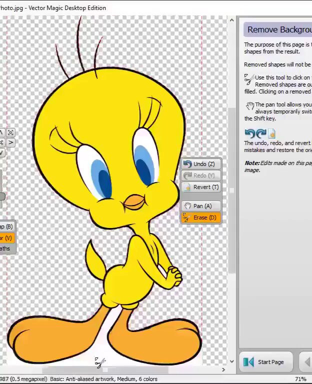Screen dimensions: 312x384
Task: Click the revert page icon in help panel
Action: 271,133
